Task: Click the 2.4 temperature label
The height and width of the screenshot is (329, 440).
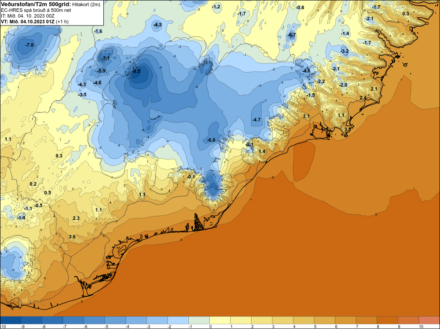Action: 363,98
